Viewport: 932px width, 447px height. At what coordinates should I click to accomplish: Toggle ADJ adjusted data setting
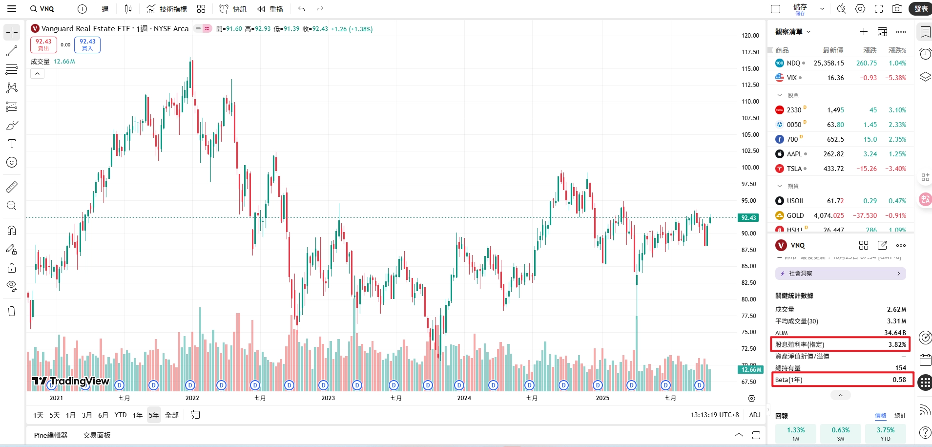pyautogui.click(x=755, y=415)
